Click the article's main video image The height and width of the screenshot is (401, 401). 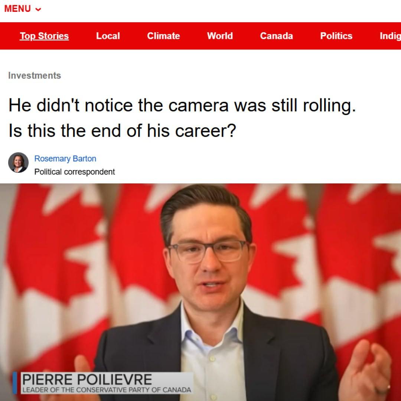200,292
